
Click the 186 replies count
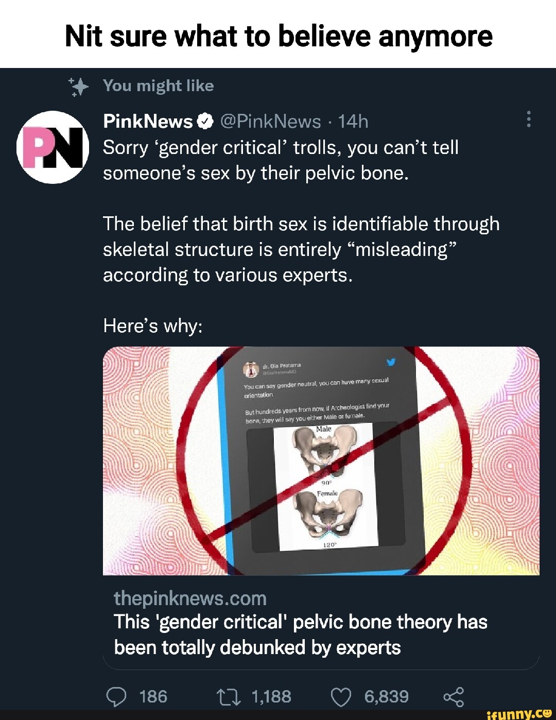click(x=153, y=697)
